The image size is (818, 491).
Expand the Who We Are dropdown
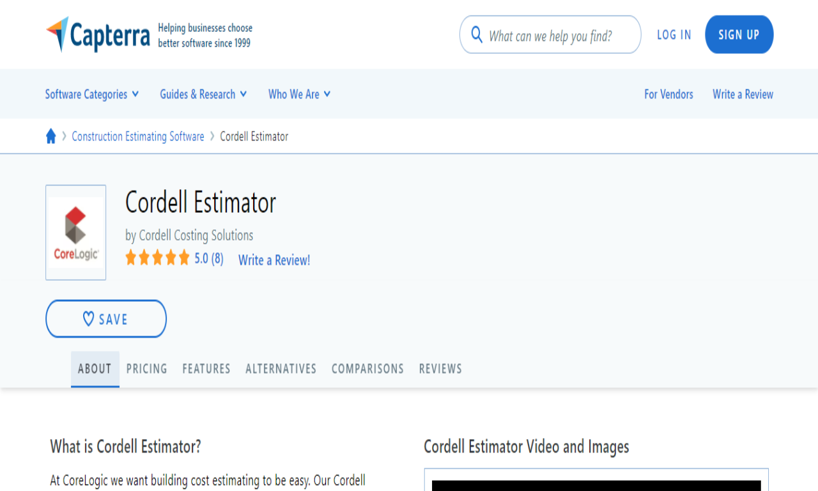point(299,94)
